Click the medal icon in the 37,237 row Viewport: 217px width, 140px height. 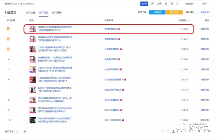pyautogui.click(x=8, y=39)
